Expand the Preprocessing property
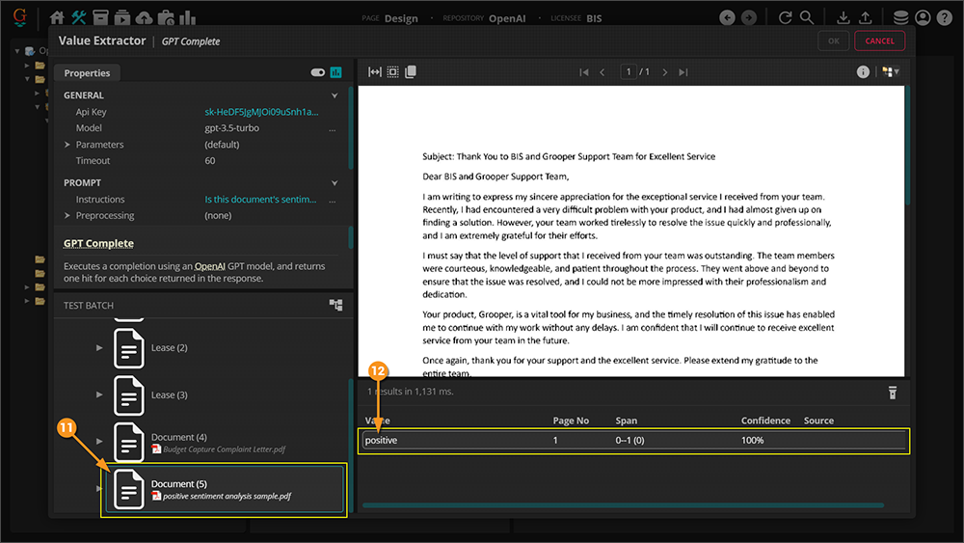 point(67,216)
